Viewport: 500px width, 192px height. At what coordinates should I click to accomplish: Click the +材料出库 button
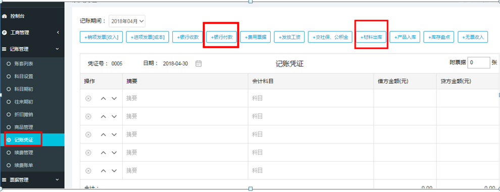pos(371,37)
